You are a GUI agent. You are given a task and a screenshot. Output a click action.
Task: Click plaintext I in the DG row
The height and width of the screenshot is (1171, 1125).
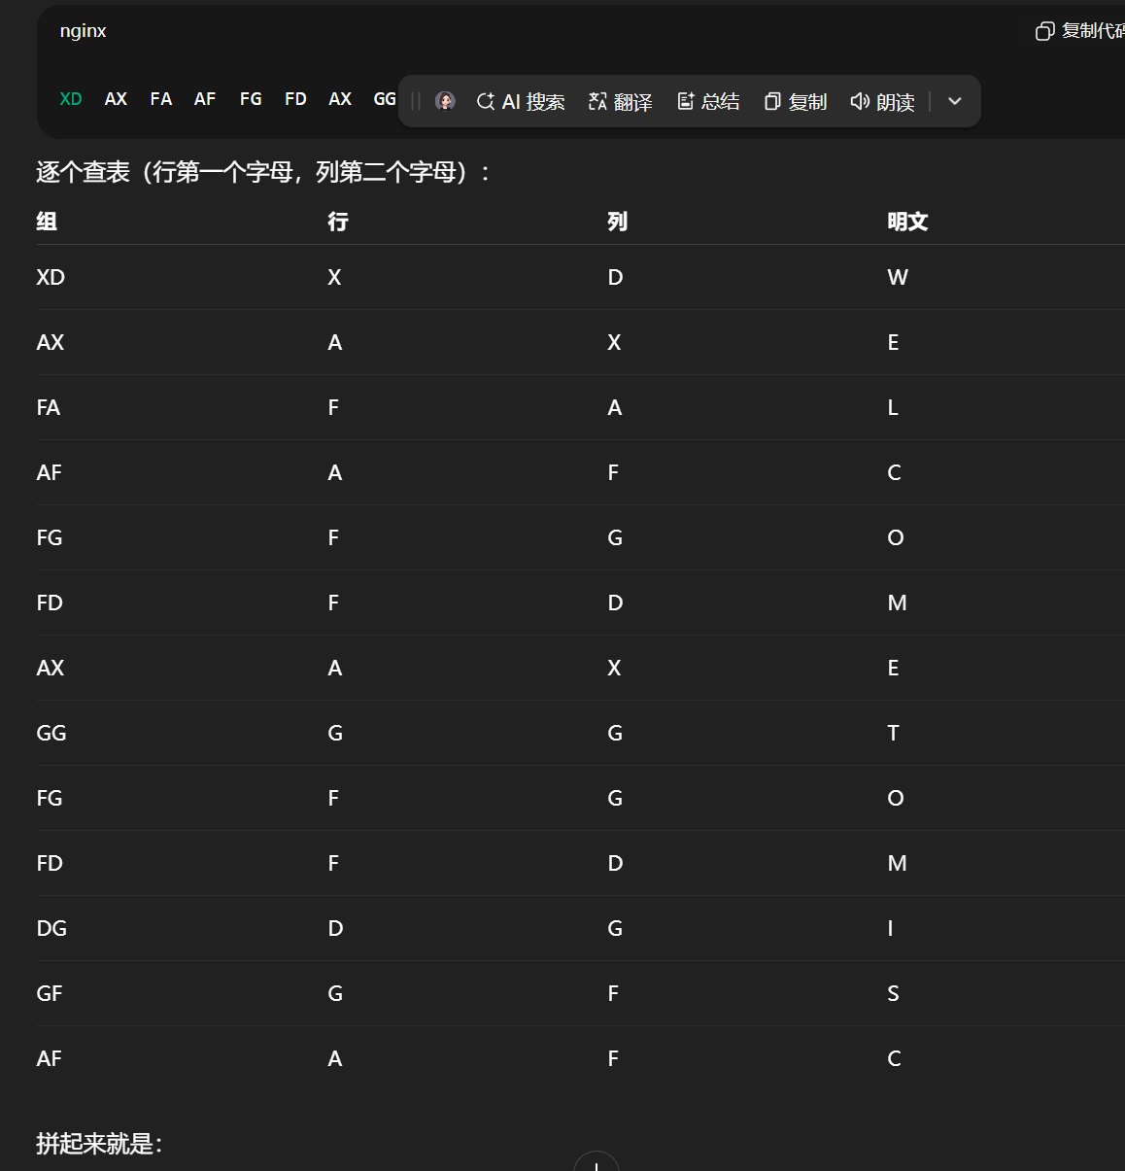(x=890, y=928)
